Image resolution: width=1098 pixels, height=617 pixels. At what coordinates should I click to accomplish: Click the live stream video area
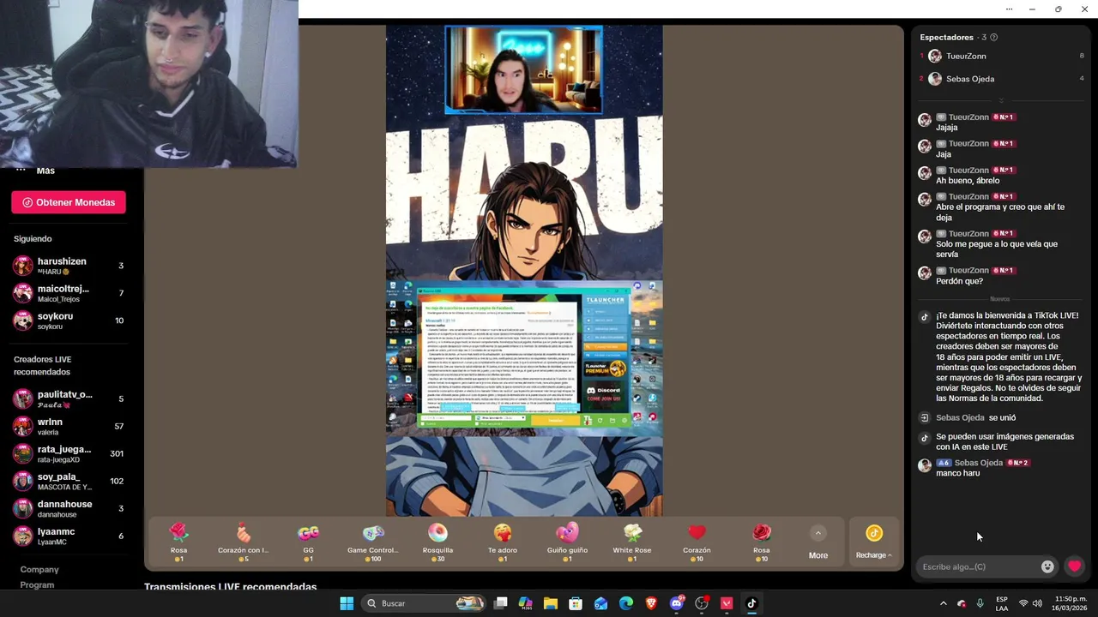524,271
